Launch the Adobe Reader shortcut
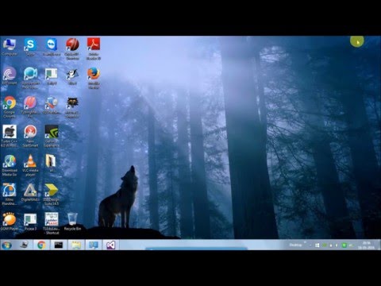The image size is (381, 286). point(94,48)
